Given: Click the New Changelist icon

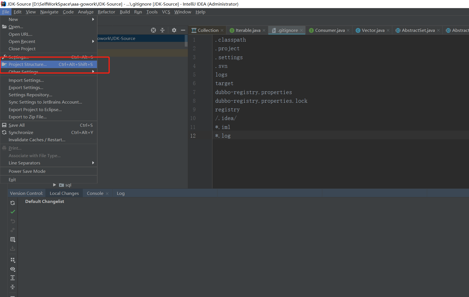Looking at the screenshot, I should (x=13, y=239).
